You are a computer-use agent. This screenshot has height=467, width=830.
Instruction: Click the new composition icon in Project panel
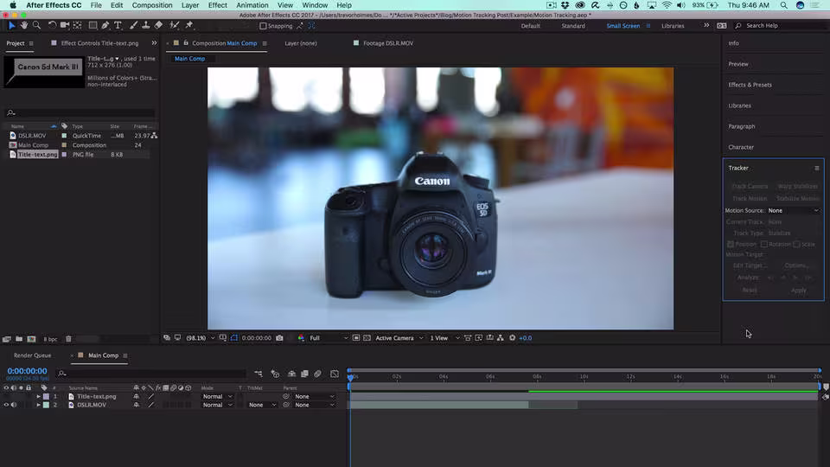(31, 339)
